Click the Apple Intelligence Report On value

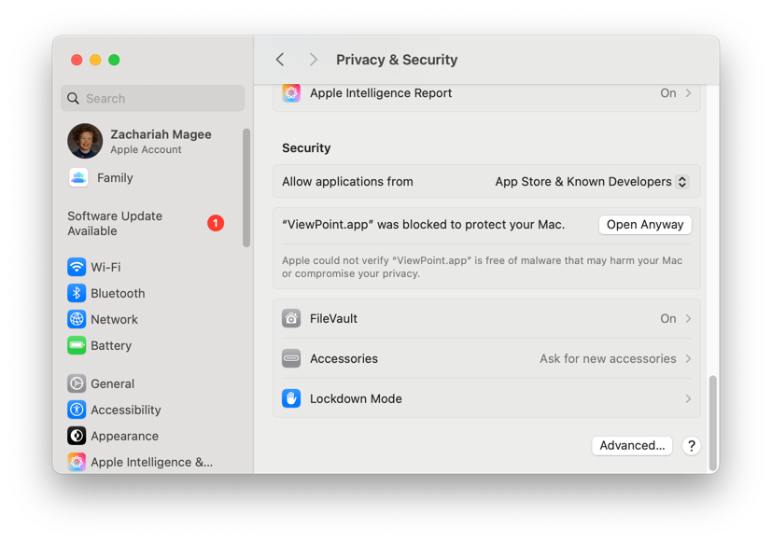[668, 93]
